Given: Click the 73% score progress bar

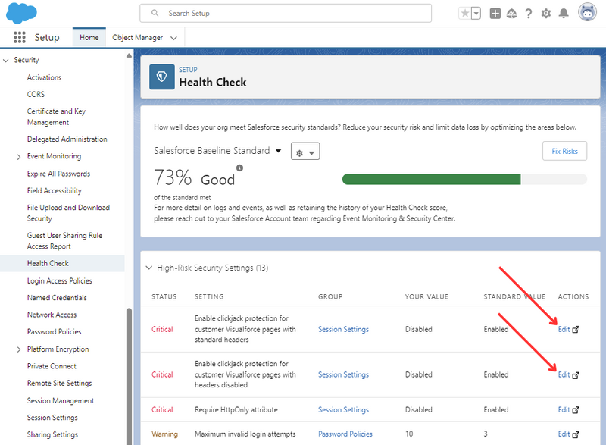Looking at the screenshot, I should [x=464, y=180].
